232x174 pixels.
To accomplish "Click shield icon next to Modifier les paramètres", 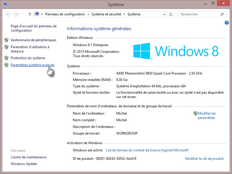I will click(x=195, y=113).
